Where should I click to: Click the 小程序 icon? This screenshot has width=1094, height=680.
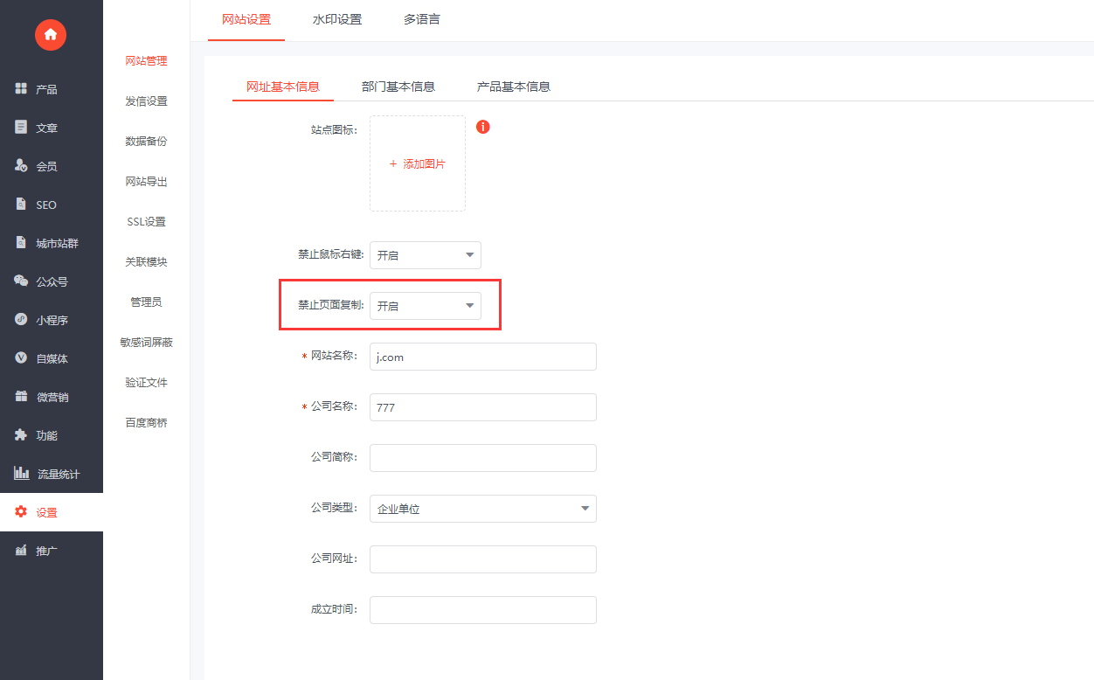[21, 320]
